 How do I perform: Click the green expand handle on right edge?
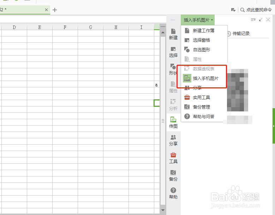(274, 126)
